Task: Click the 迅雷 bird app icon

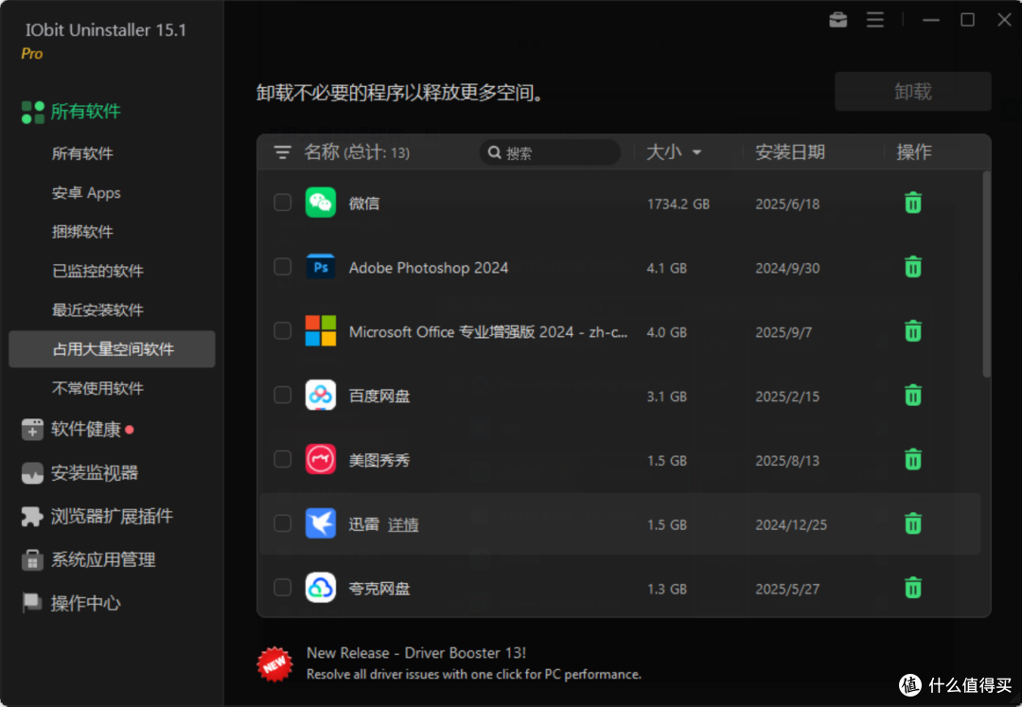Action: (321, 523)
